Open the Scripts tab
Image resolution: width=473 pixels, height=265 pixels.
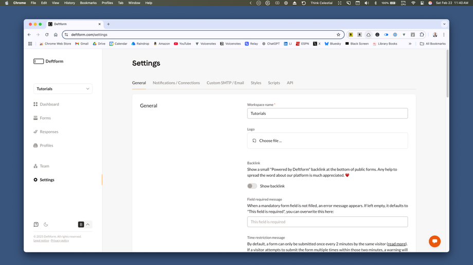pos(274,83)
